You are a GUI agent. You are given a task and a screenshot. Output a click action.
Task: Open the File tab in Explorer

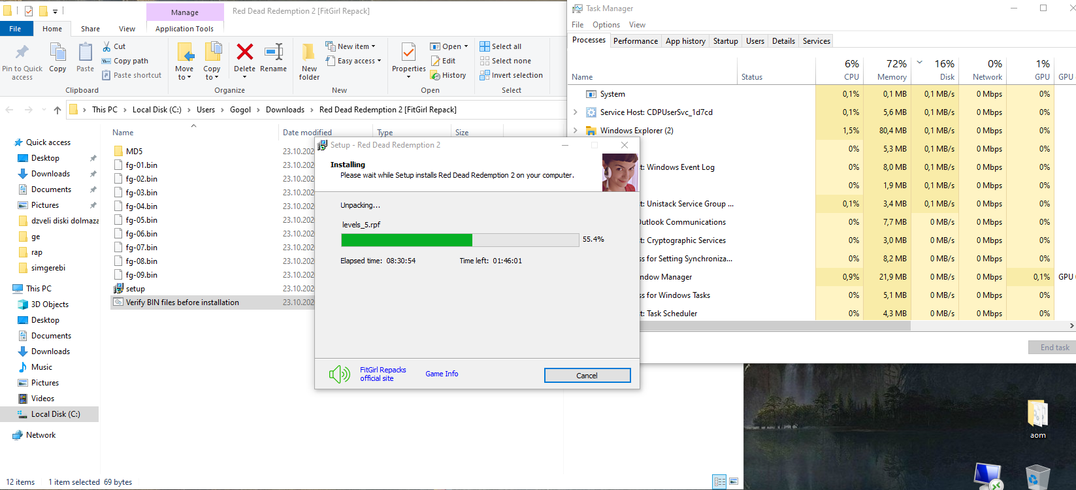pos(15,29)
